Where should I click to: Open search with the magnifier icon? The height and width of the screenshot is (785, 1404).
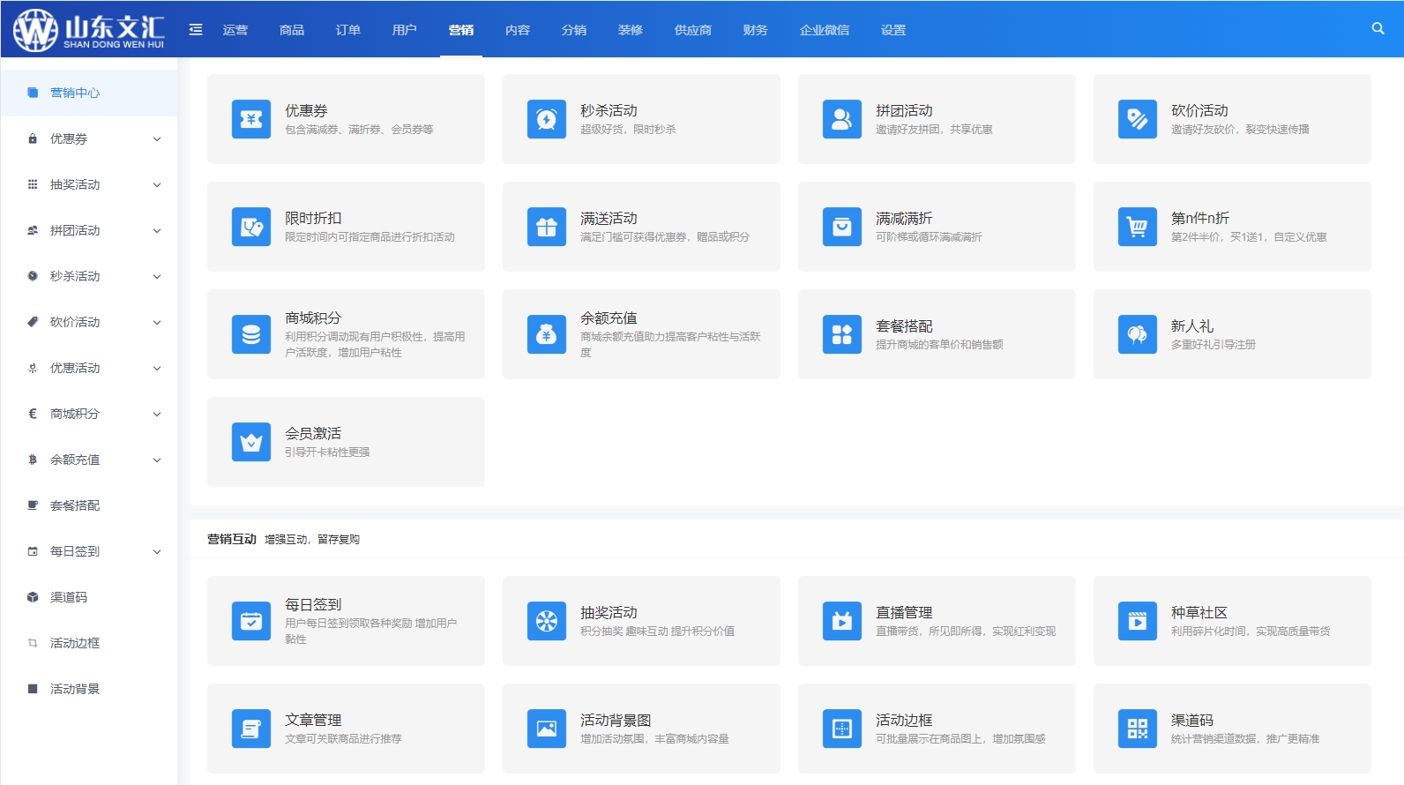pyautogui.click(x=1378, y=28)
